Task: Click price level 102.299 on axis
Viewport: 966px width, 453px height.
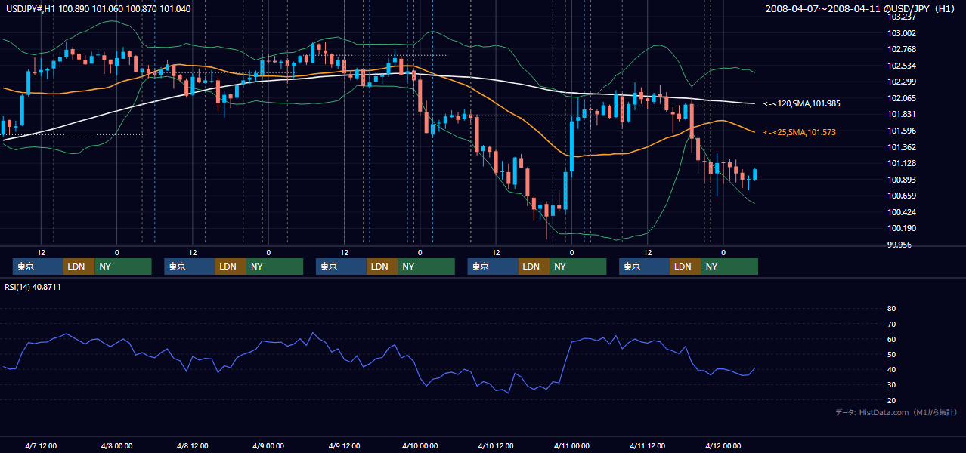Action: click(x=901, y=82)
